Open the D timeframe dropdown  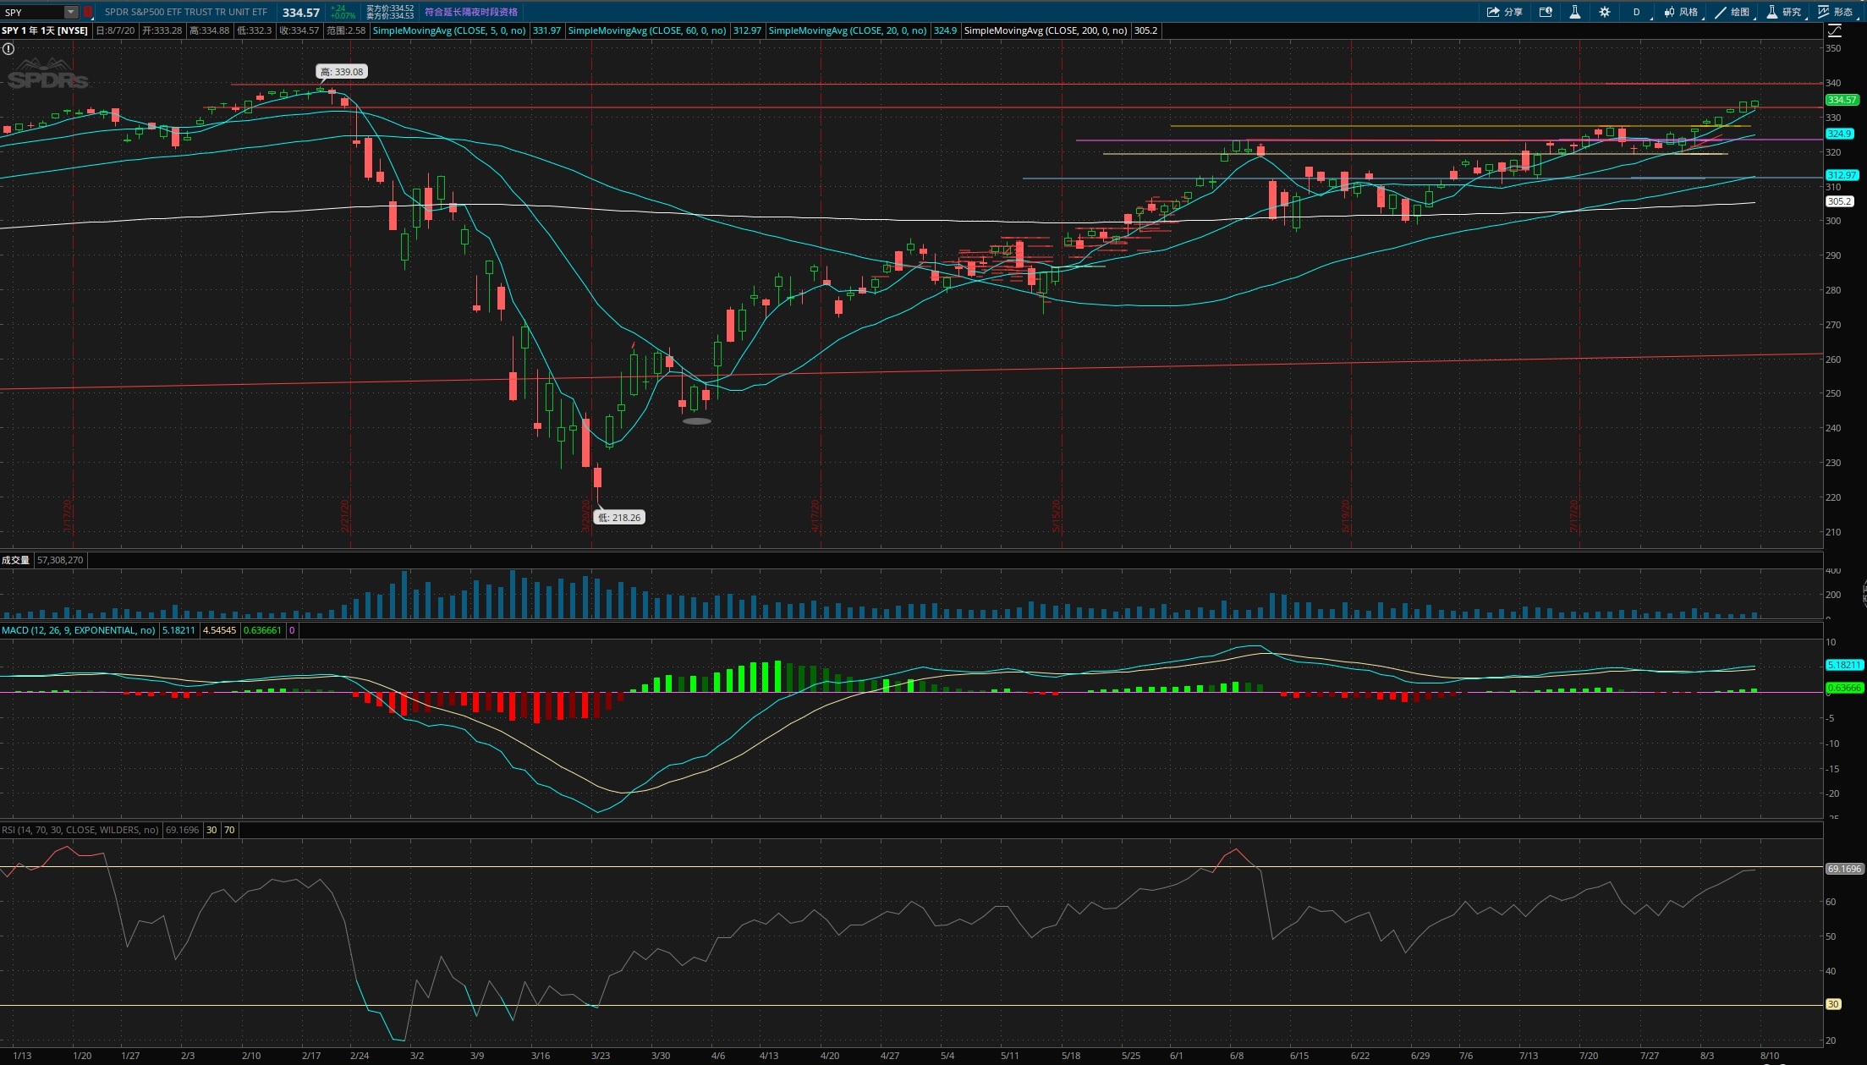click(1637, 12)
